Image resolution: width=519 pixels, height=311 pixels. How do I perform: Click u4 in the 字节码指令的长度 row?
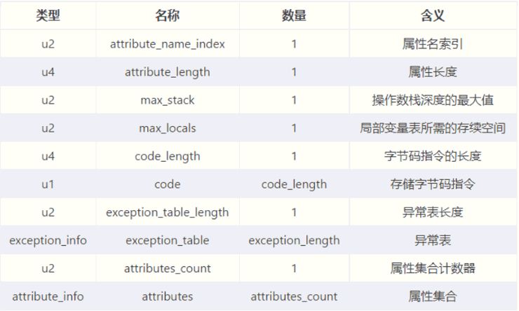tap(48, 156)
